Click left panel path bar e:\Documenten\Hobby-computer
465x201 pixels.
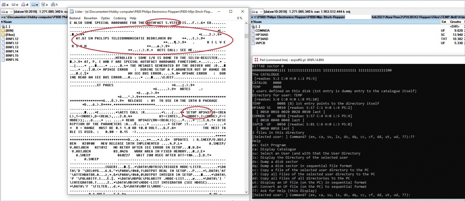[x=34, y=17]
